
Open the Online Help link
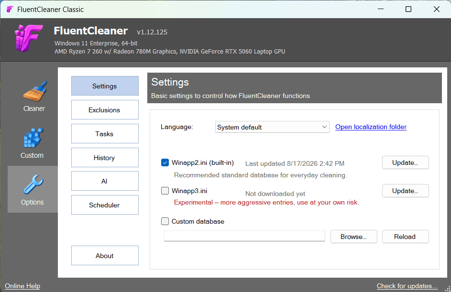22,286
